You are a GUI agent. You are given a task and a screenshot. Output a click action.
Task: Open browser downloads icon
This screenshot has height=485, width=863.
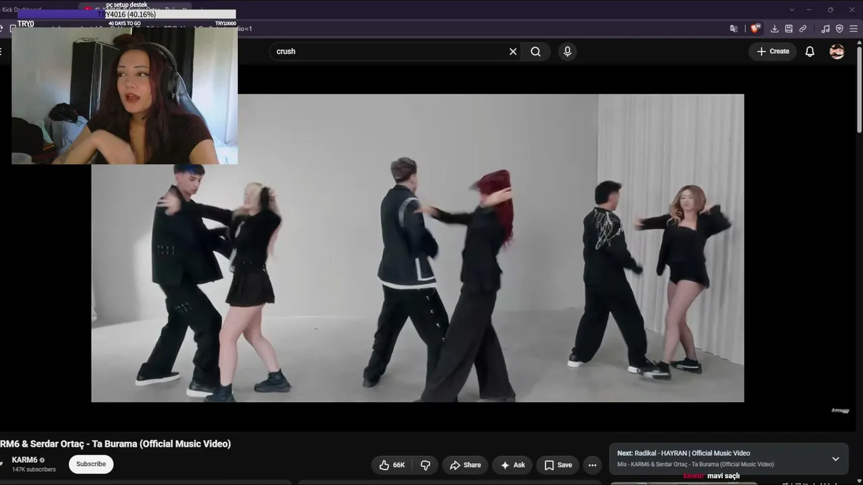[x=775, y=29]
